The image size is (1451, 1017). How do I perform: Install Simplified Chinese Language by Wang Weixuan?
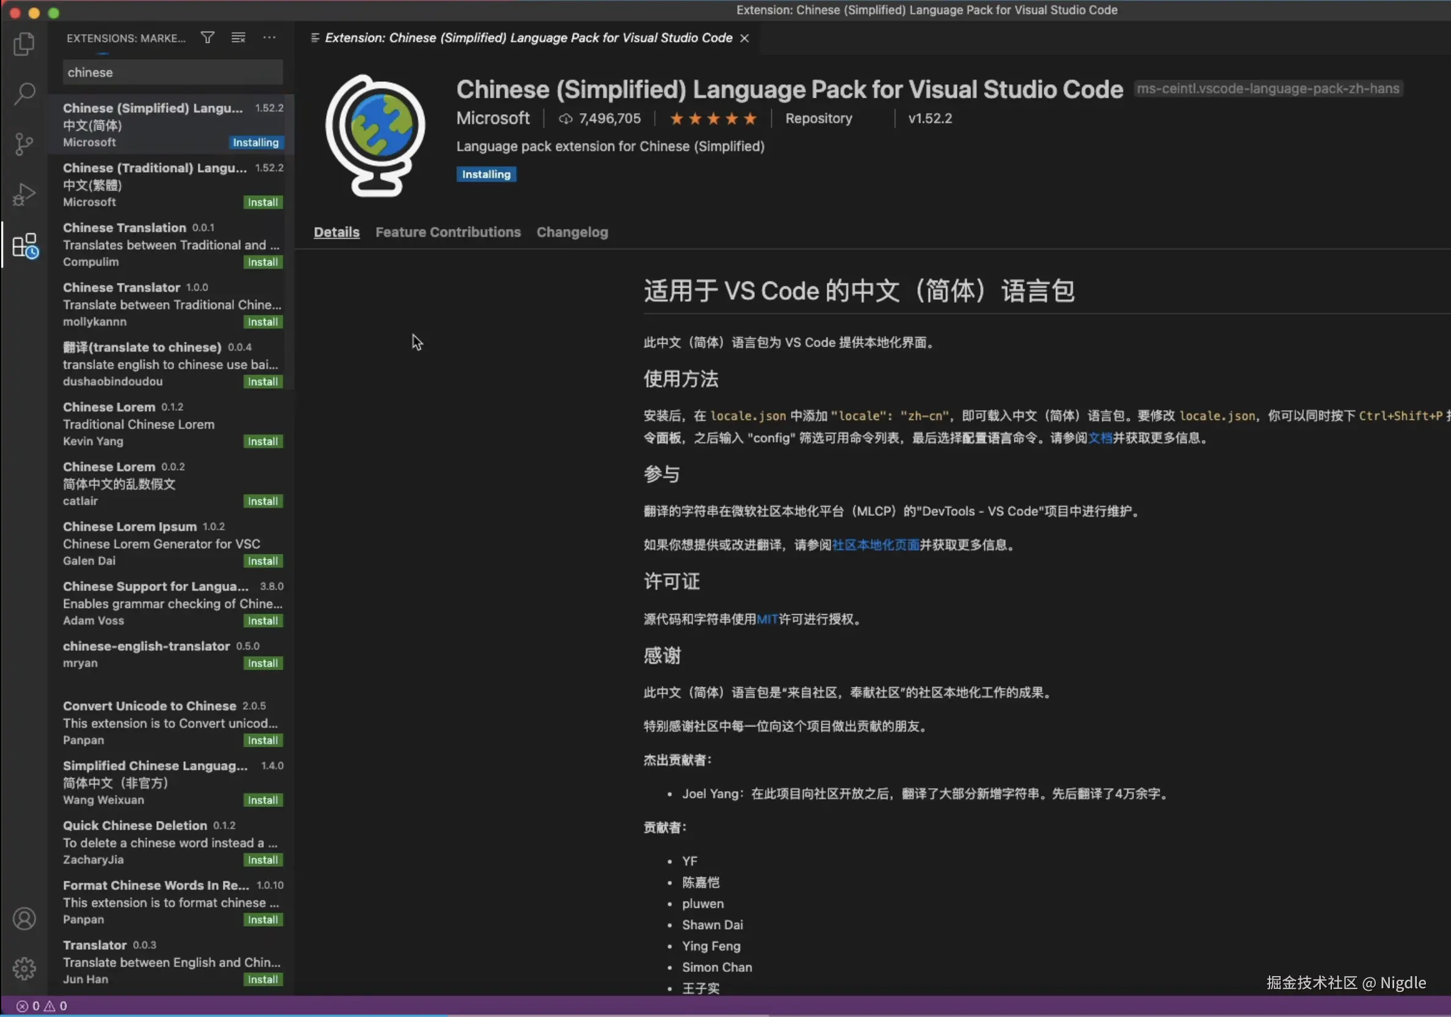coord(263,801)
